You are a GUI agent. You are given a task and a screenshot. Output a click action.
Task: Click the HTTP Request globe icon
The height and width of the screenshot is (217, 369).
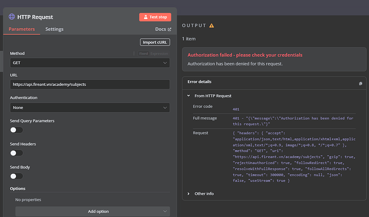pyautogui.click(x=12, y=17)
